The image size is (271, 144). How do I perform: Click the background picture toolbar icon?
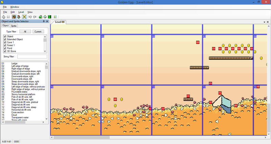(55, 17)
